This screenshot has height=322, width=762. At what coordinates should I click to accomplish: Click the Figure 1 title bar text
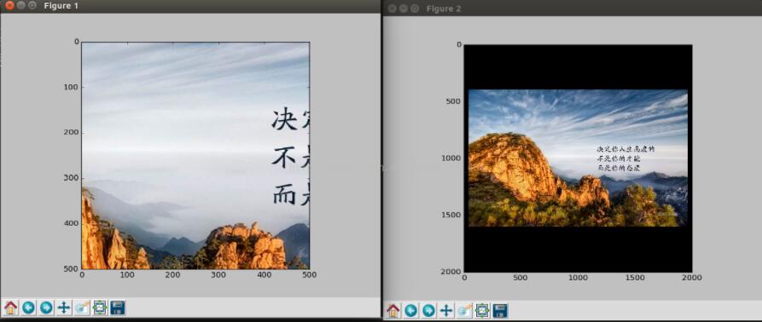pos(61,6)
